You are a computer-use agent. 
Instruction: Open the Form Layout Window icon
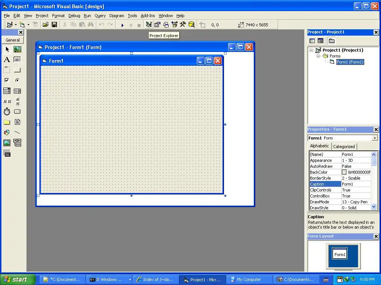coord(166,25)
